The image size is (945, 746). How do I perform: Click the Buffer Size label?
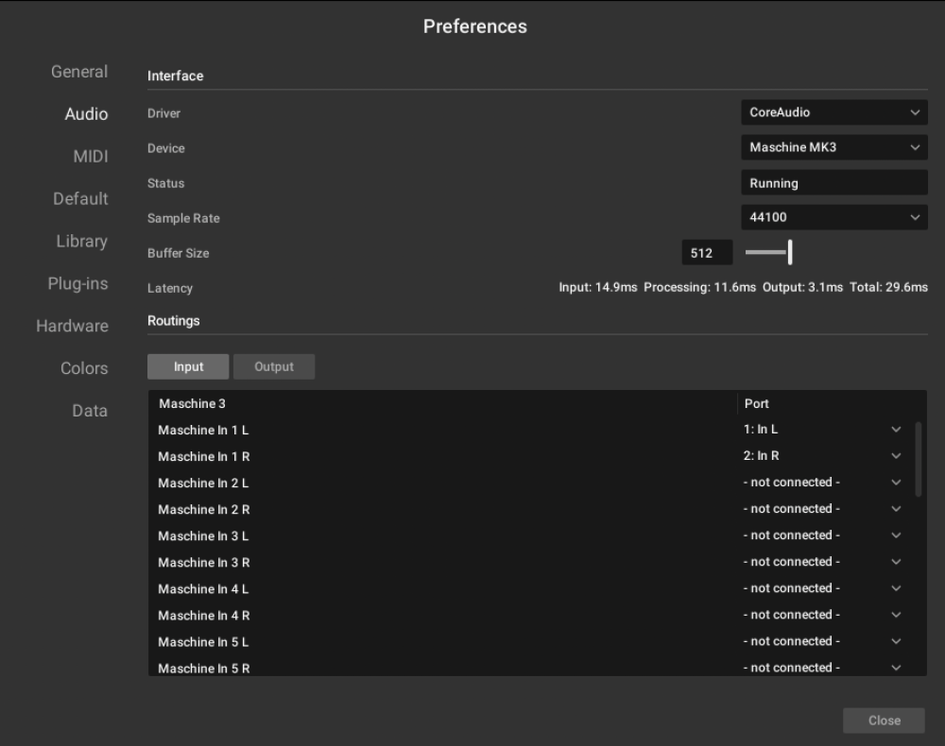pos(179,253)
